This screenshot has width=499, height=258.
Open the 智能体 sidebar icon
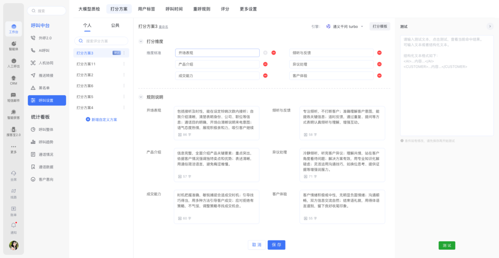click(13, 45)
